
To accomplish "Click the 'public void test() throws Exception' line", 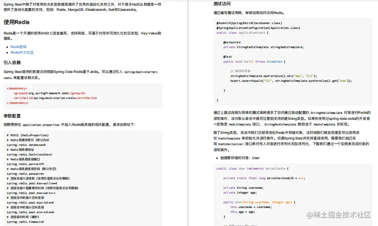I will click(254, 62).
